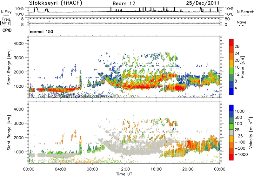Click the 12:00 time tick label
Screen dimensions: 254x176
coord(124,169)
